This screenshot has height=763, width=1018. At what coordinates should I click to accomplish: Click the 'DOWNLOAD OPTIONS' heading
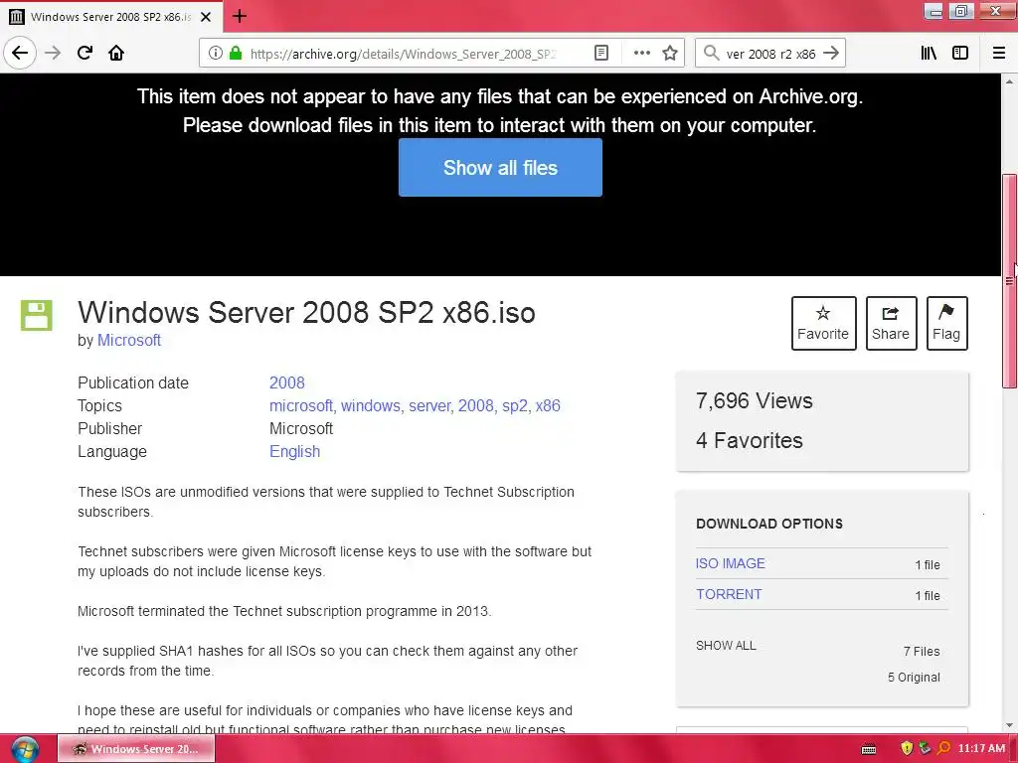769,524
